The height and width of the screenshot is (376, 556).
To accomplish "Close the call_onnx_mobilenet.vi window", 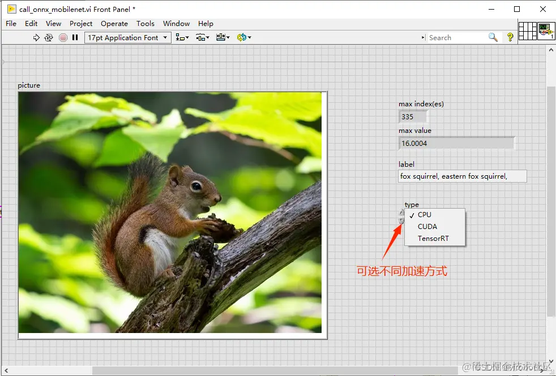I will (543, 9).
